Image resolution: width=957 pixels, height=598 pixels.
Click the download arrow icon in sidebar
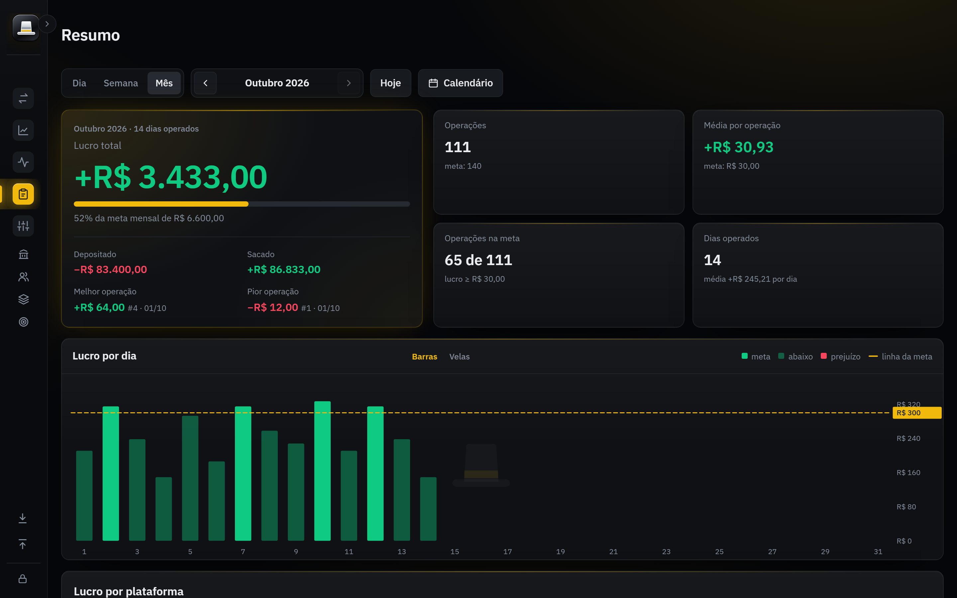[23, 518]
